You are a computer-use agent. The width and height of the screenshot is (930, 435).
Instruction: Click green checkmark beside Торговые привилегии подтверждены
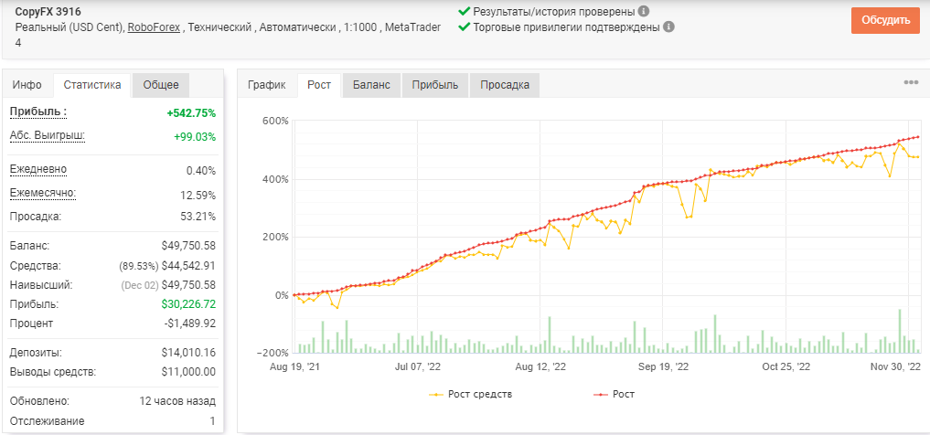[464, 27]
